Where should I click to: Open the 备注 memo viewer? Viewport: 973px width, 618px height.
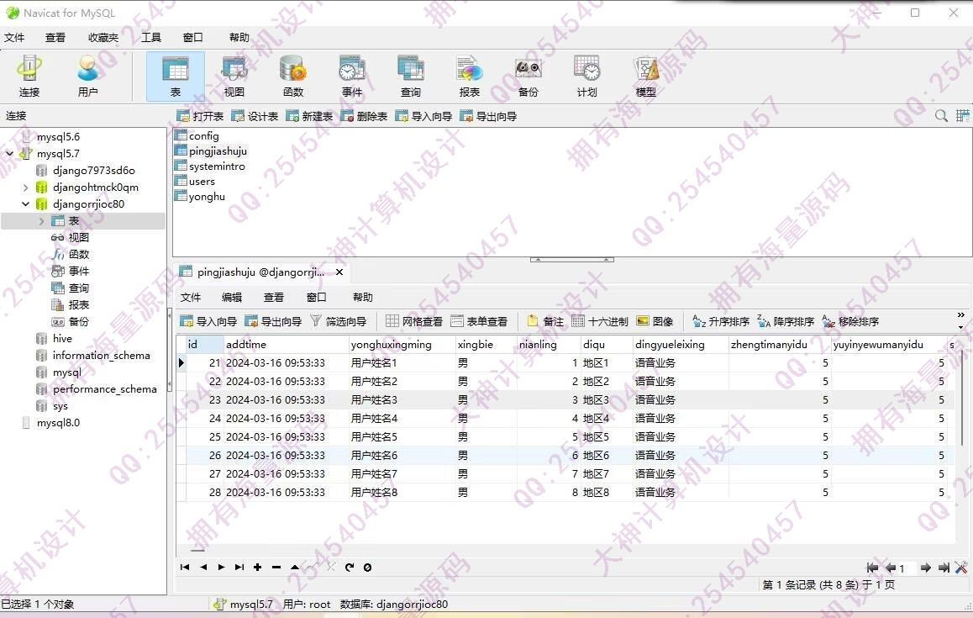point(544,321)
